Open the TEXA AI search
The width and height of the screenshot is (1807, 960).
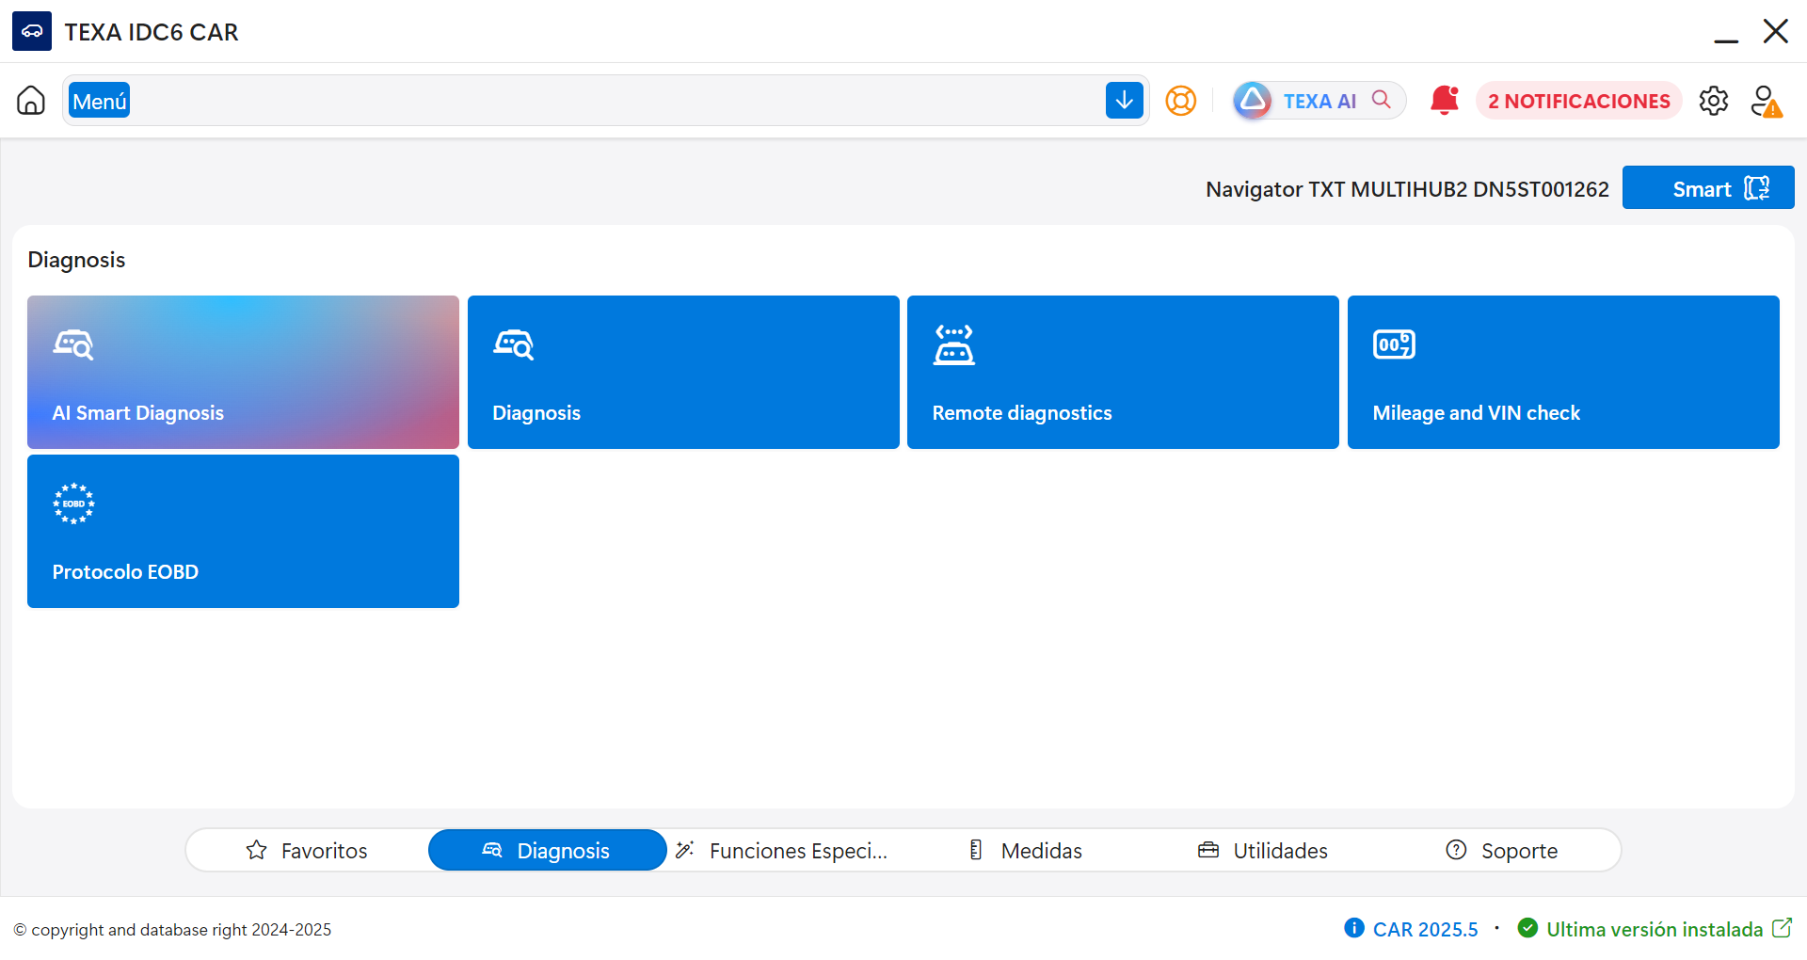(x=1319, y=100)
